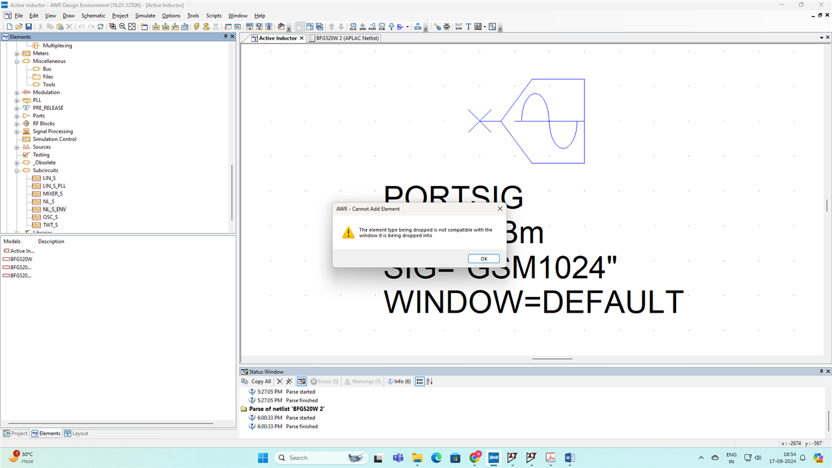Click the Add Ground (GND) toolbar icon

pyautogui.click(x=363, y=27)
